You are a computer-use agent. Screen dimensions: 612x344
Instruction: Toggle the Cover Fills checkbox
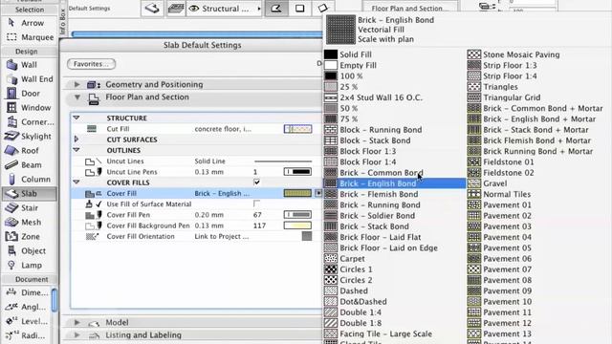click(x=256, y=183)
